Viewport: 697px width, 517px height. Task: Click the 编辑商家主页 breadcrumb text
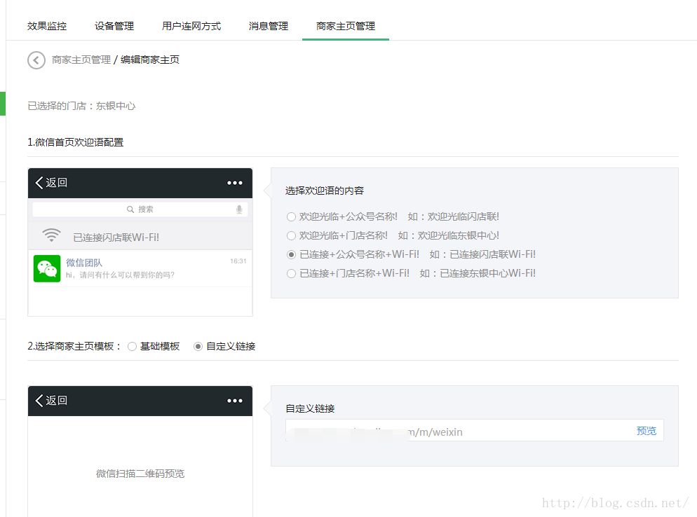coord(150,60)
